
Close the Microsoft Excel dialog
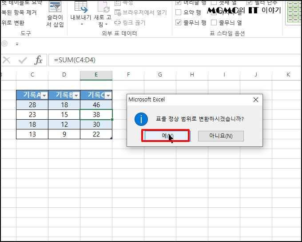[x=256, y=100]
